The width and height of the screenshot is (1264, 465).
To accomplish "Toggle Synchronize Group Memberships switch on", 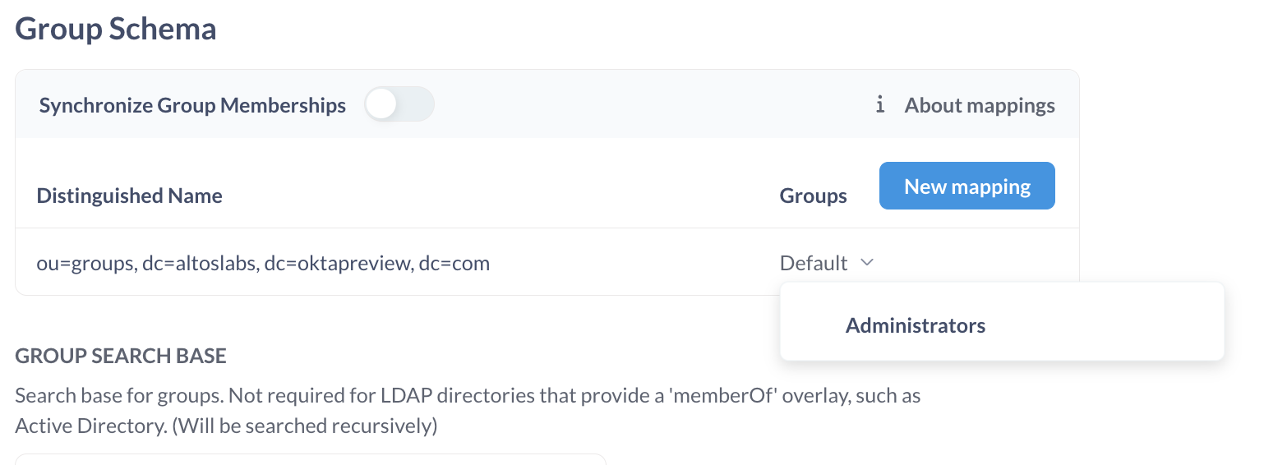I will (399, 105).
